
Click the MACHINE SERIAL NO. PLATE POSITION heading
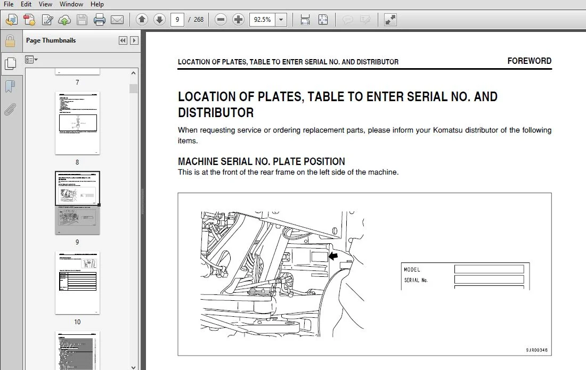[x=261, y=161]
